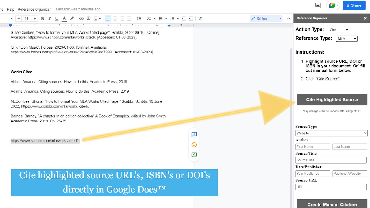
Task: Insert a checklist
Action: (x=149, y=18)
